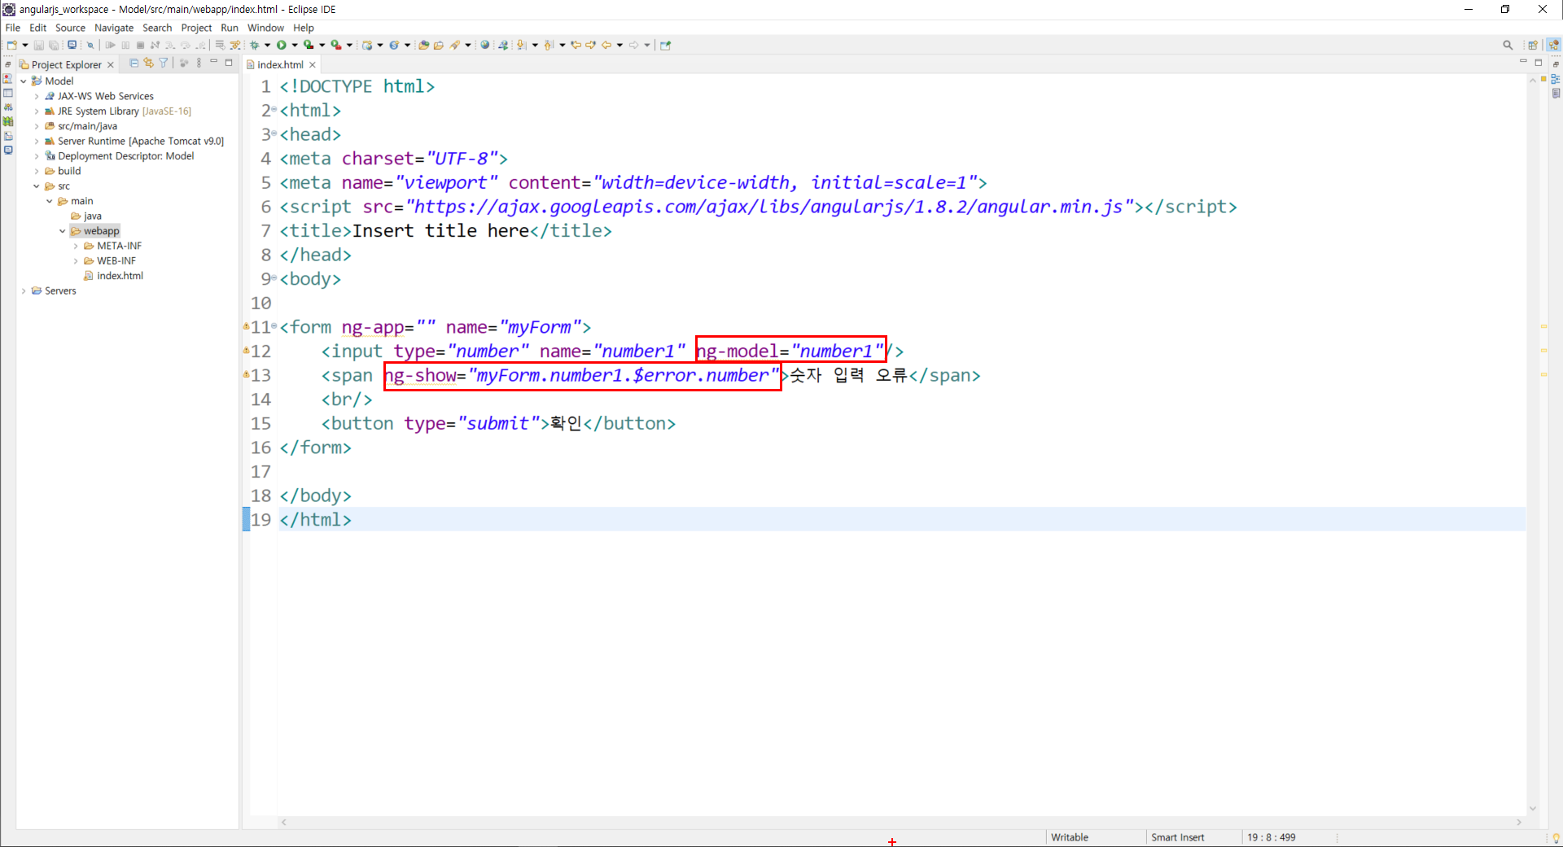Click the Run External Tools icon
The width and height of the screenshot is (1563, 847).
coord(335,45)
